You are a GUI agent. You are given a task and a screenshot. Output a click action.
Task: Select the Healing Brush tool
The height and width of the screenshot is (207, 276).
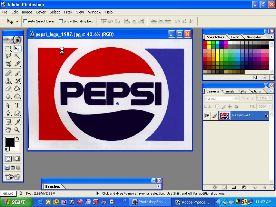coord(8,73)
